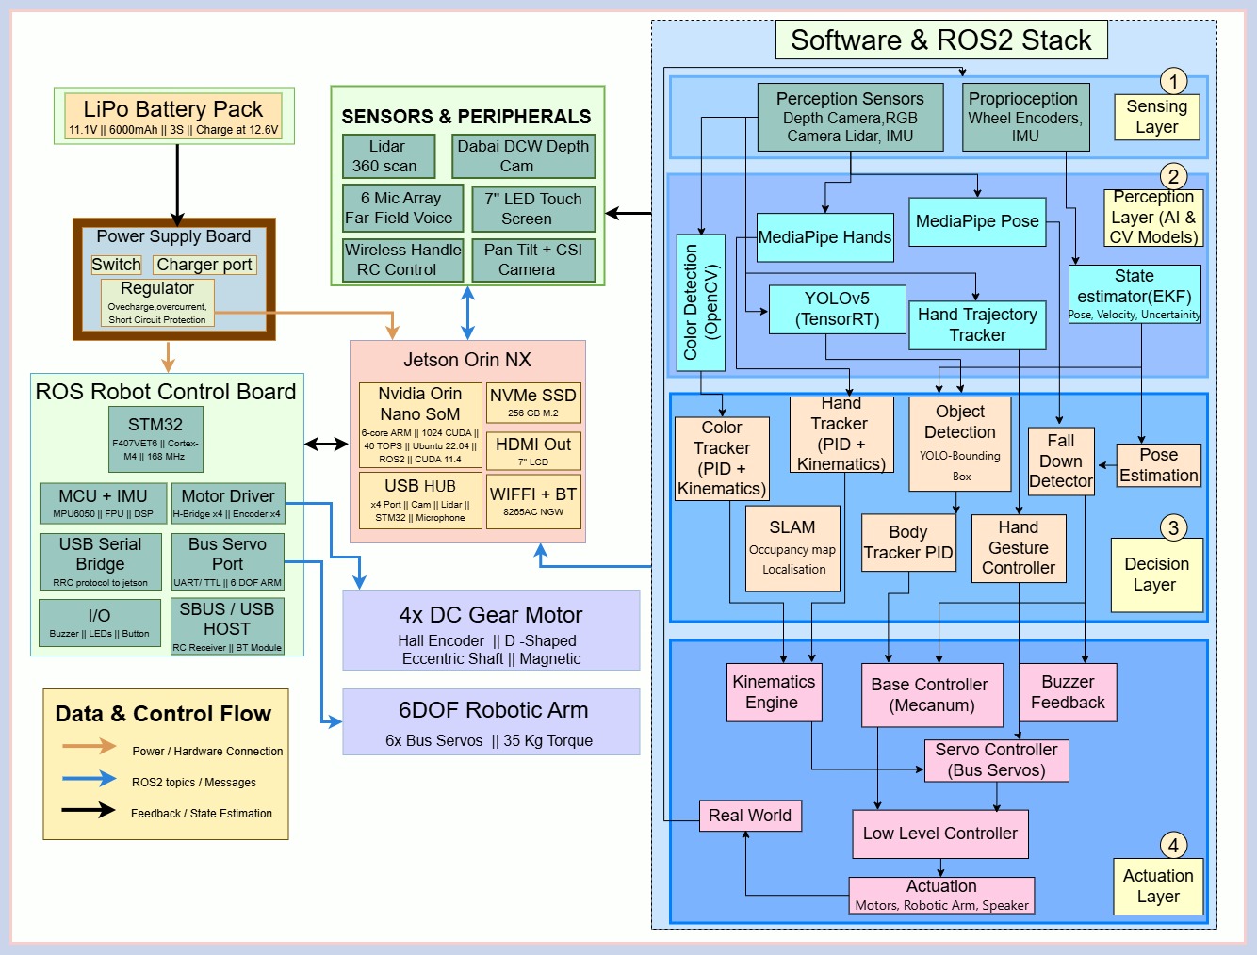Click the SBUS / USB HOST block
Screen dimensions: 1257x955
228,626
